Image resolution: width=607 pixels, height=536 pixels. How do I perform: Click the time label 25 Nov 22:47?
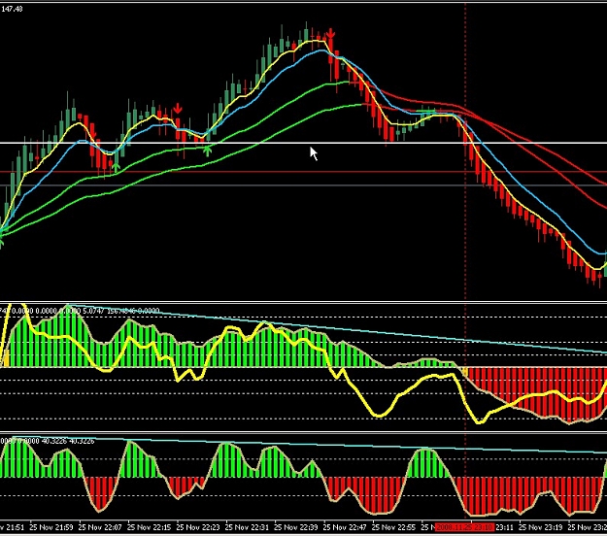tap(345, 527)
